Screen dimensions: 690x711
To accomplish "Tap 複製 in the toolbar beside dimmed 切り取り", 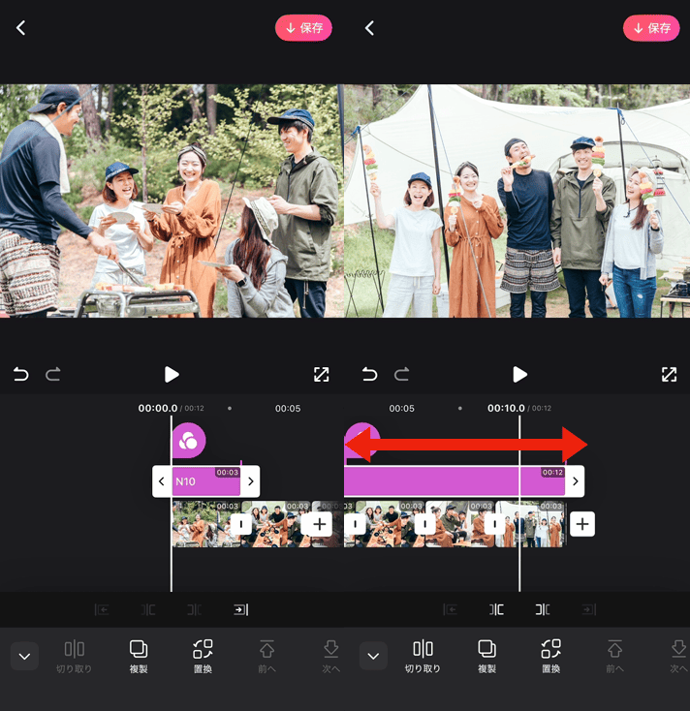I will tap(139, 656).
